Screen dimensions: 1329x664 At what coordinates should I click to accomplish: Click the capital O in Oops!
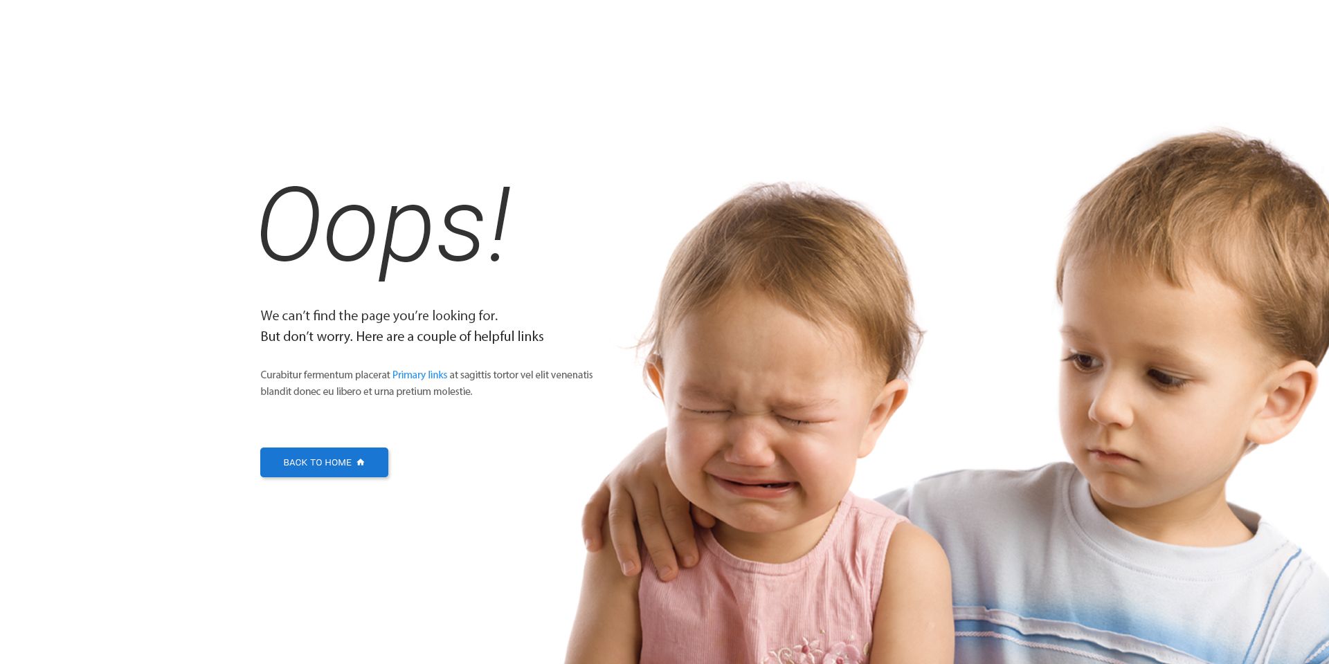click(x=289, y=224)
